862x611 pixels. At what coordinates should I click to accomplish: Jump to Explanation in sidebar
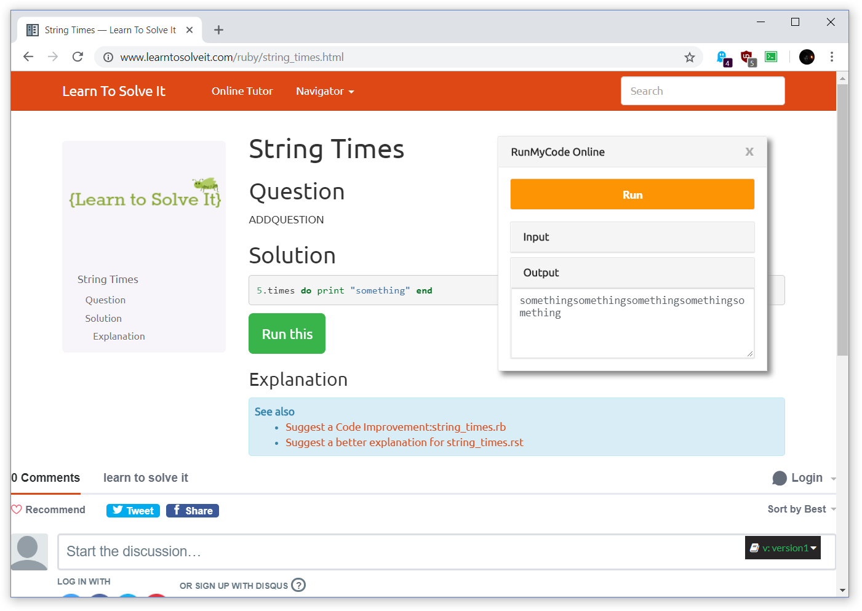(x=119, y=336)
